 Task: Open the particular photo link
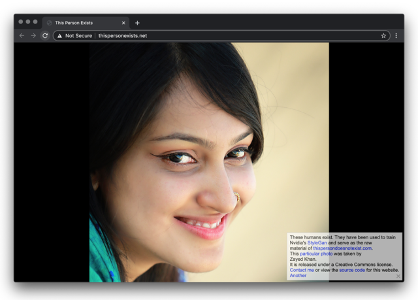pos(316,254)
